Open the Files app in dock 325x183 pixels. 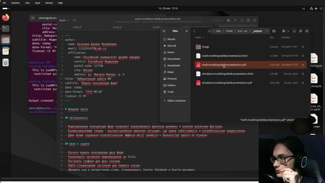click(6, 40)
